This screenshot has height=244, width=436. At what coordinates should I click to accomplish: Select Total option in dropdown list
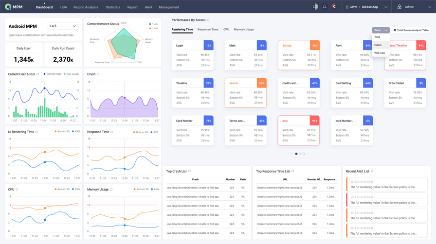coord(381,37)
